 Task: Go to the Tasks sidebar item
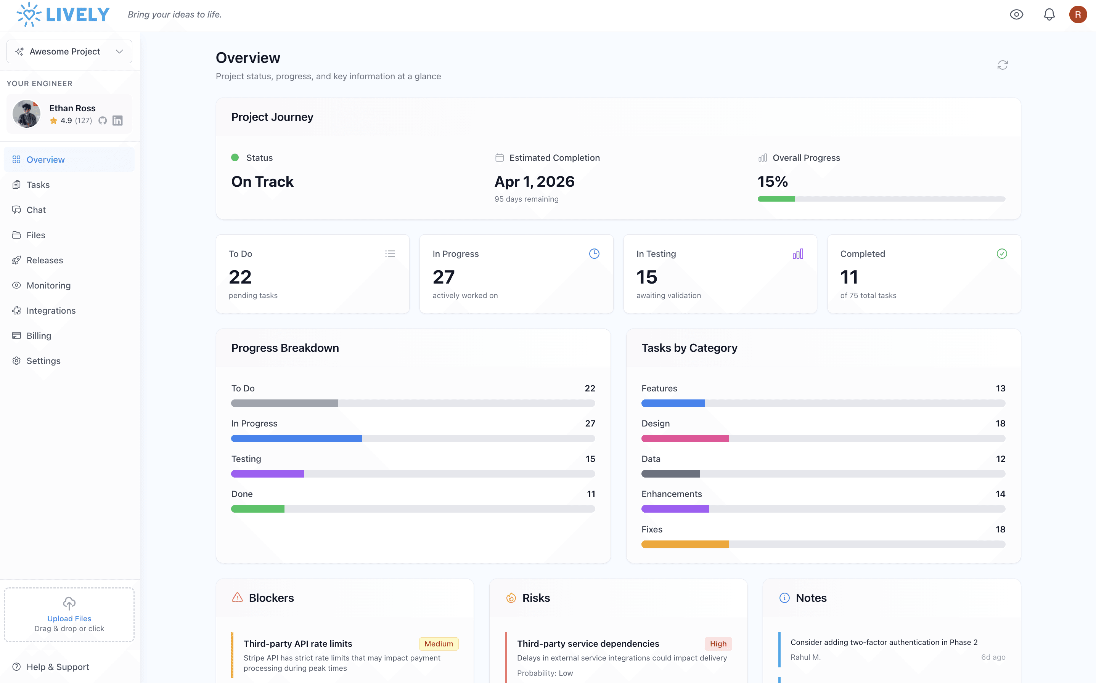(38, 185)
